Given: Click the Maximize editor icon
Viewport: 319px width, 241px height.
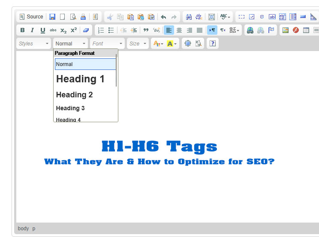Looking at the screenshot, I should click(188, 43).
